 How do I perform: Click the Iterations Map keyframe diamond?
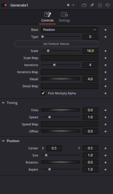click(x=105, y=72)
